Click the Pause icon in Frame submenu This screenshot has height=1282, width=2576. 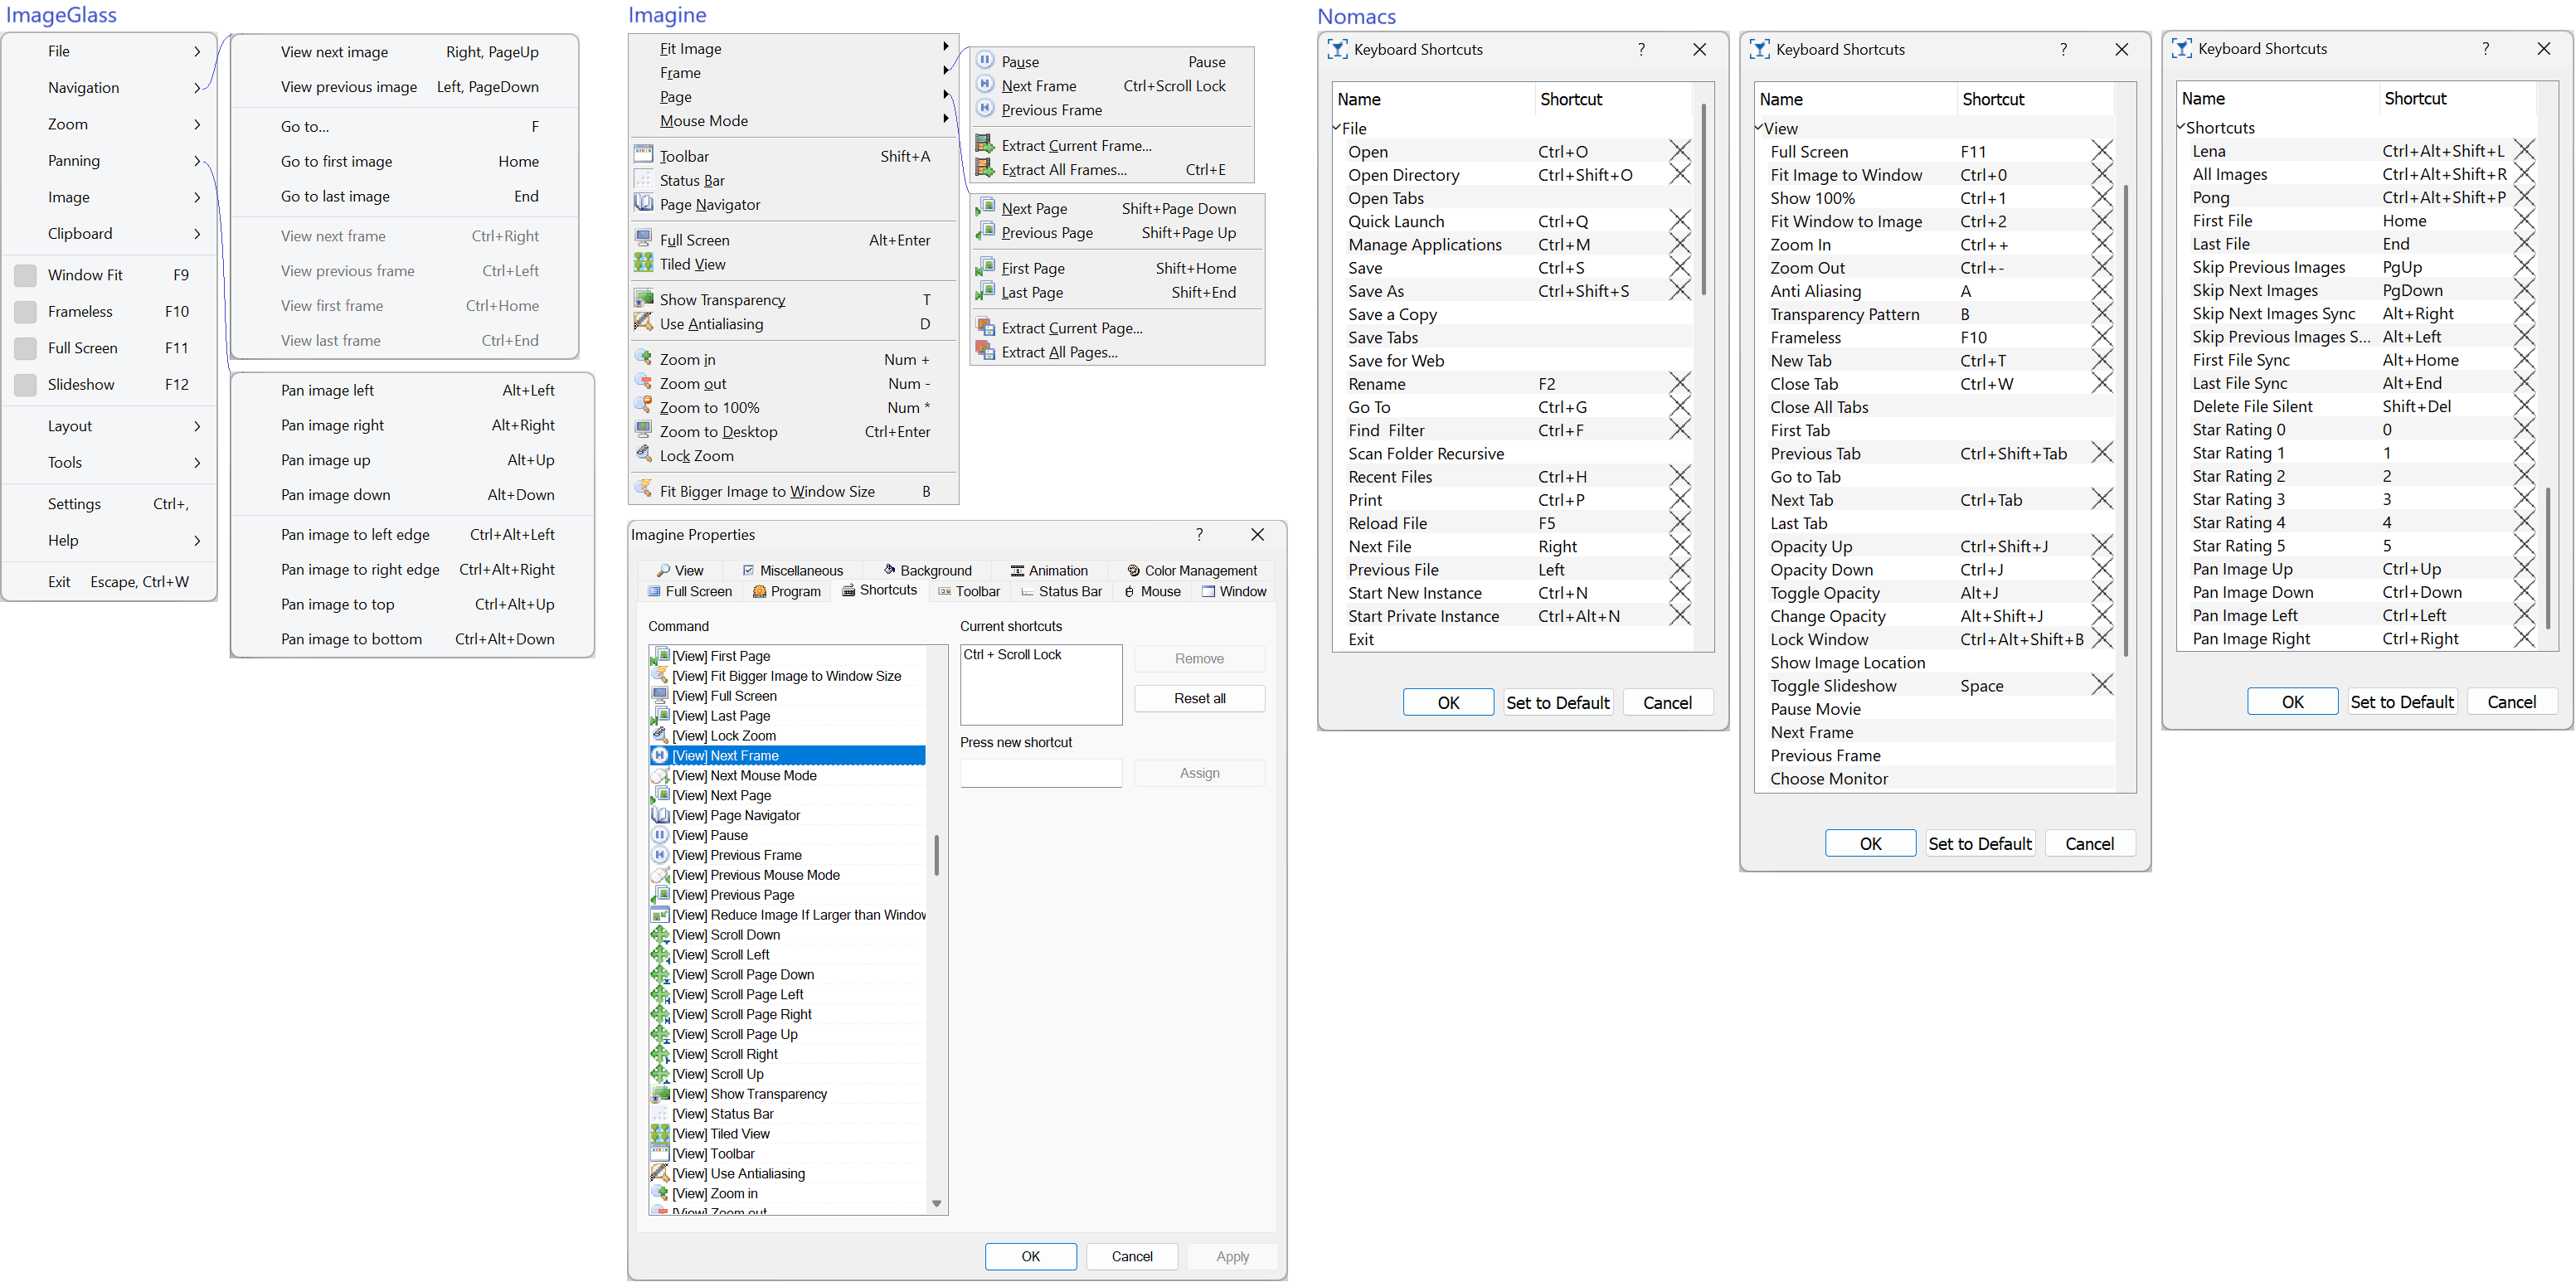coord(985,61)
